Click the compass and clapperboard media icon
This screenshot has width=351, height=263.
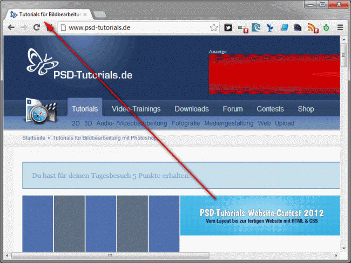(42, 111)
